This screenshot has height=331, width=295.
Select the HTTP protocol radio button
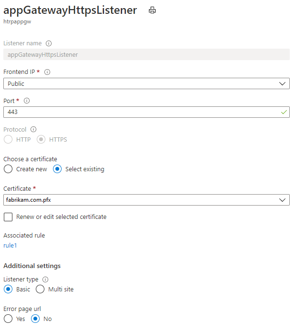(x=8, y=140)
